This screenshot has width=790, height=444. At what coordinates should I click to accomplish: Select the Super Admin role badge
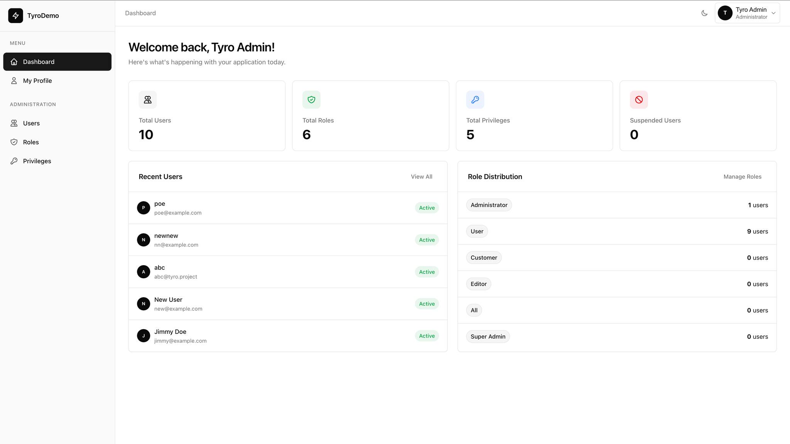488,336
